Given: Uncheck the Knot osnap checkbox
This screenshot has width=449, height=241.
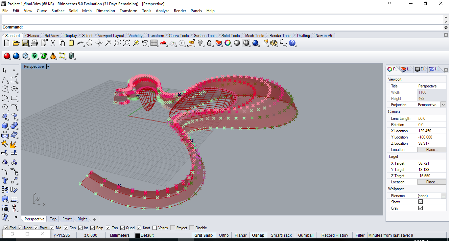Looking at the screenshot, I should [x=139, y=228].
